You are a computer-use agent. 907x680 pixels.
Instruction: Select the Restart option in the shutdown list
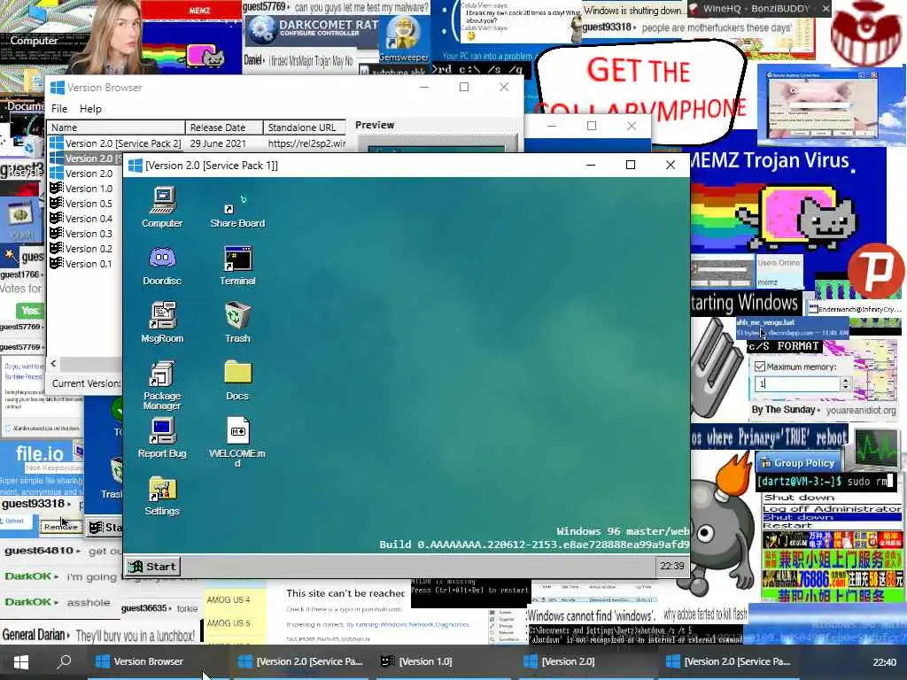coord(831,526)
